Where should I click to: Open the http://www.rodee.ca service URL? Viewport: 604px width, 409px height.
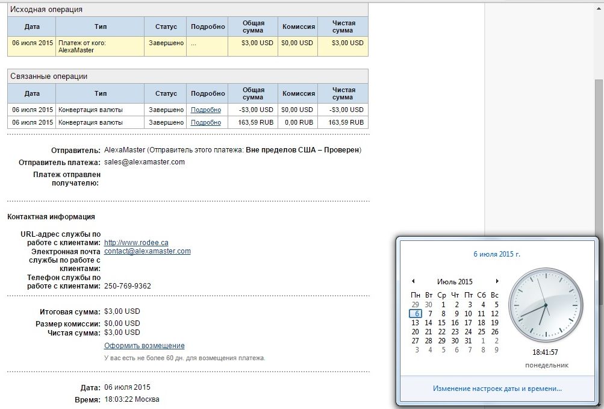pyautogui.click(x=132, y=243)
